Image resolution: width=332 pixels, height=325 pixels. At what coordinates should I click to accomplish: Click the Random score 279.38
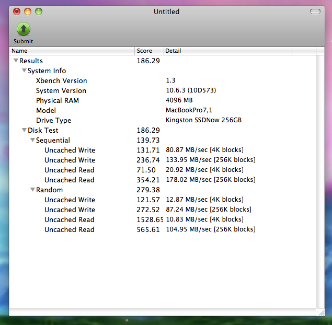(x=148, y=190)
